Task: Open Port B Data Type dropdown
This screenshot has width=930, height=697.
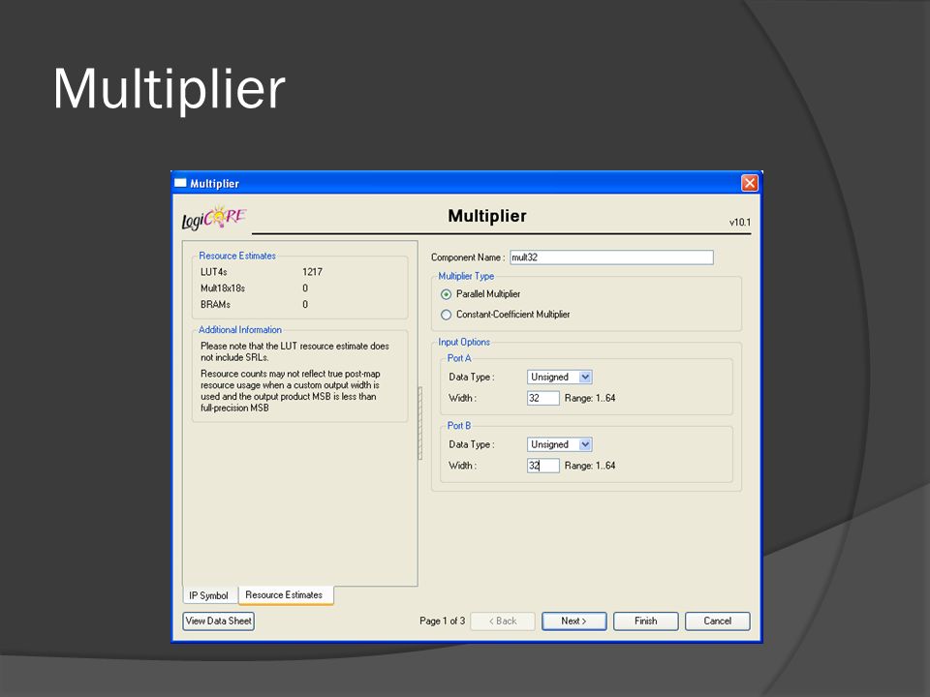Action: coord(559,444)
